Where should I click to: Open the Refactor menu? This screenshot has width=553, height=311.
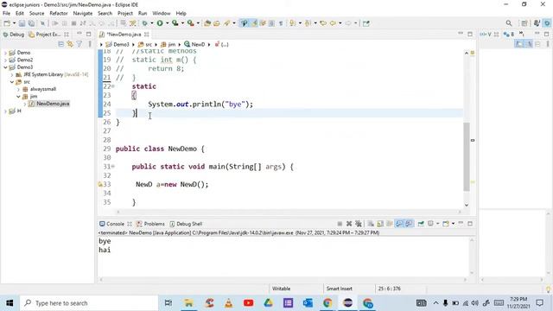59,14
